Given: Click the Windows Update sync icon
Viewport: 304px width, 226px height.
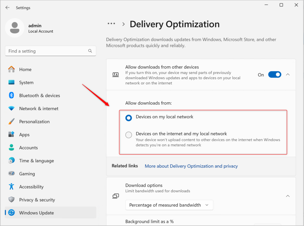Looking at the screenshot, I should (x=12, y=213).
